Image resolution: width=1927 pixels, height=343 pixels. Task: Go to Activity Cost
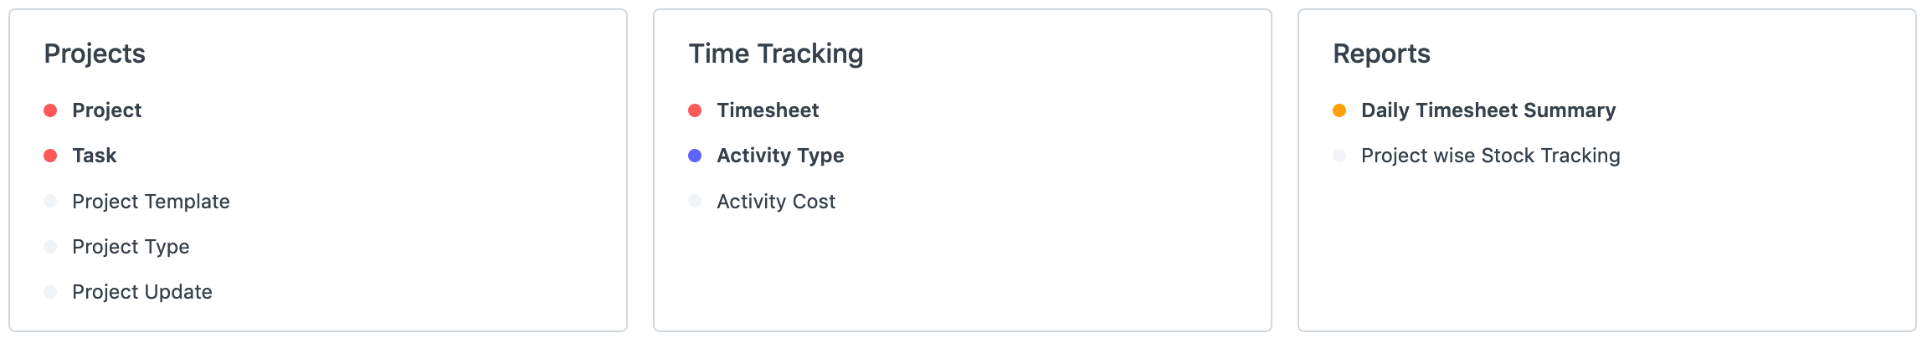click(x=776, y=202)
